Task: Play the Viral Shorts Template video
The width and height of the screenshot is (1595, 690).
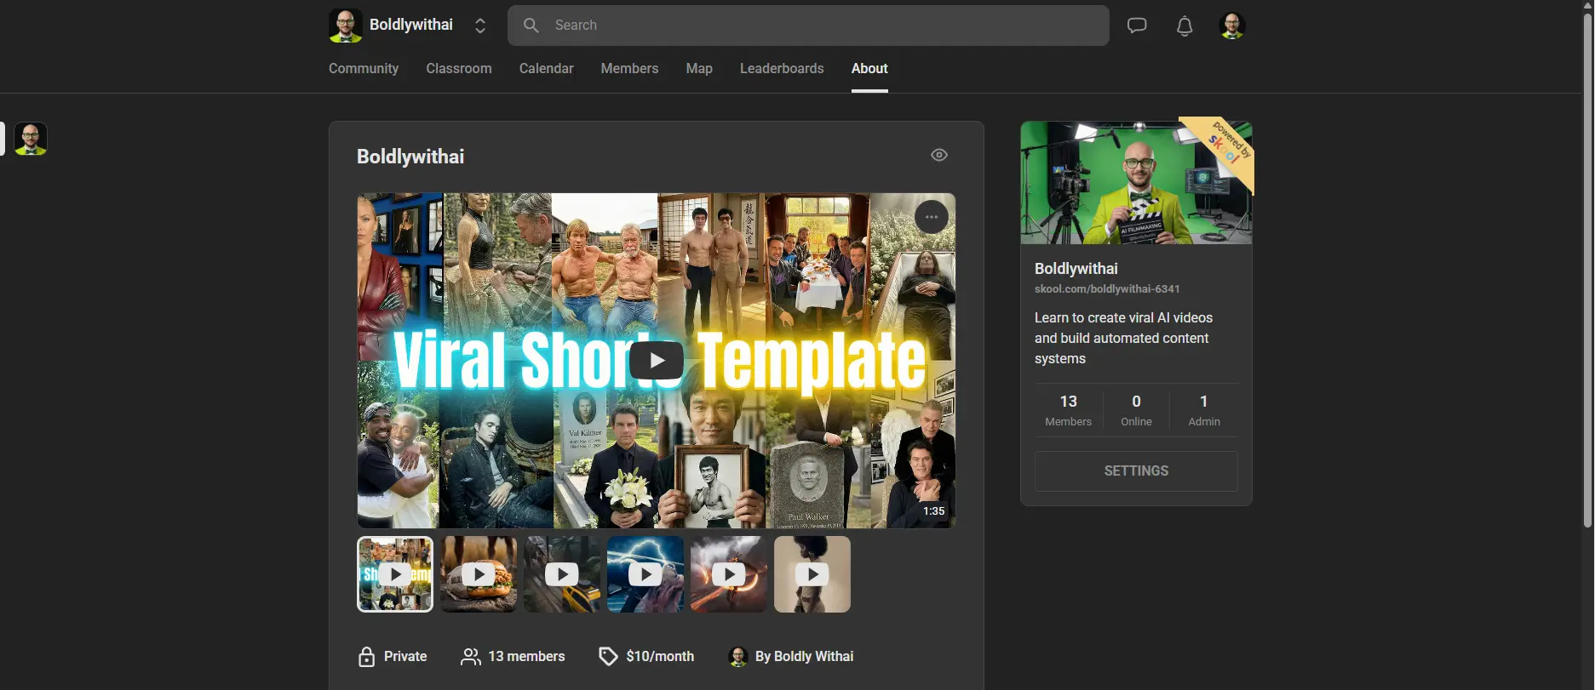Action: coord(657,360)
